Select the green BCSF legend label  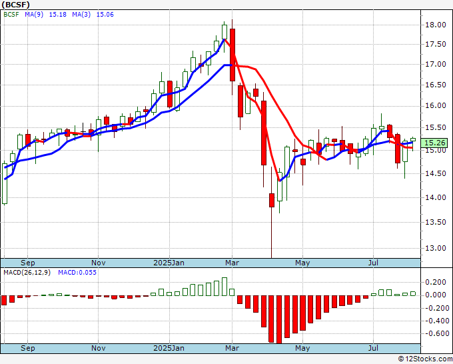(11, 15)
